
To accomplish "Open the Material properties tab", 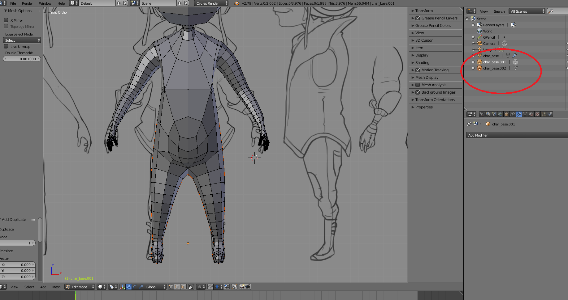I will pos(531,114).
